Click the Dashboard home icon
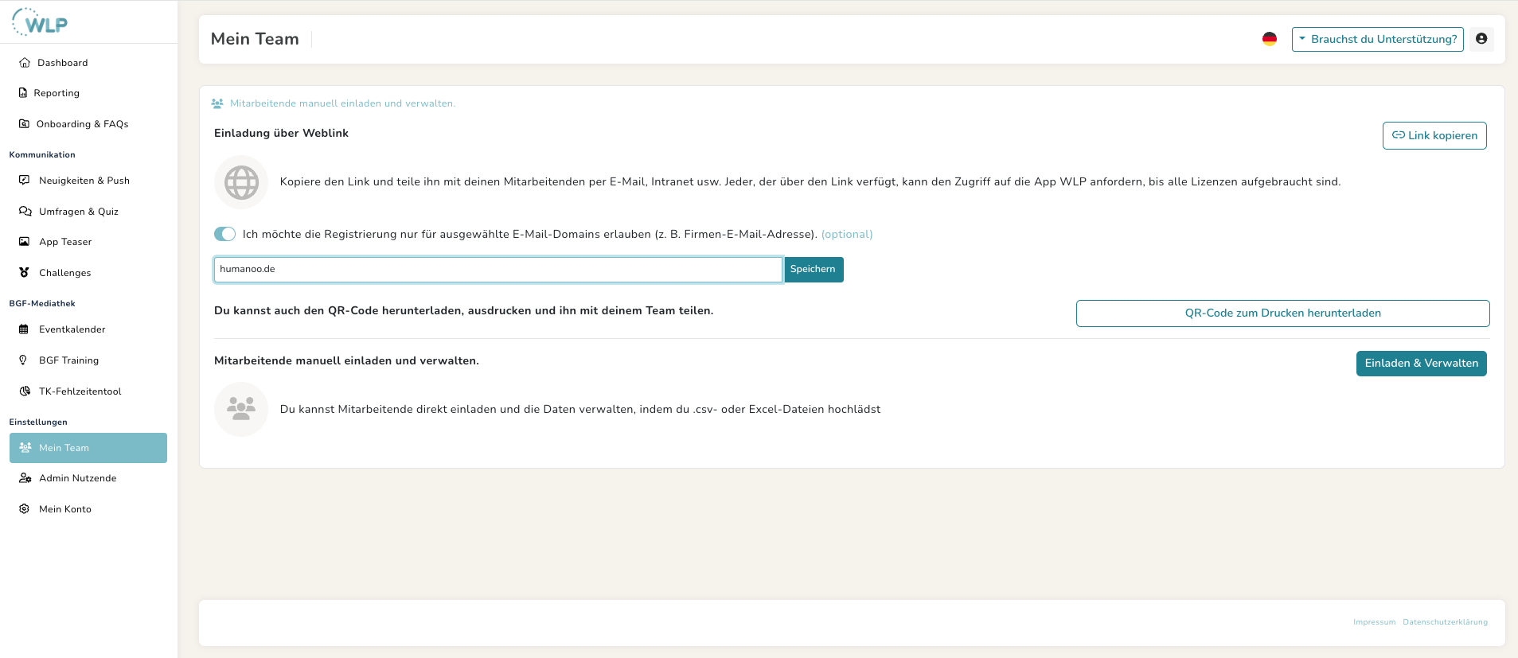The width and height of the screenshot is (1518, 658). pos(25,63)
